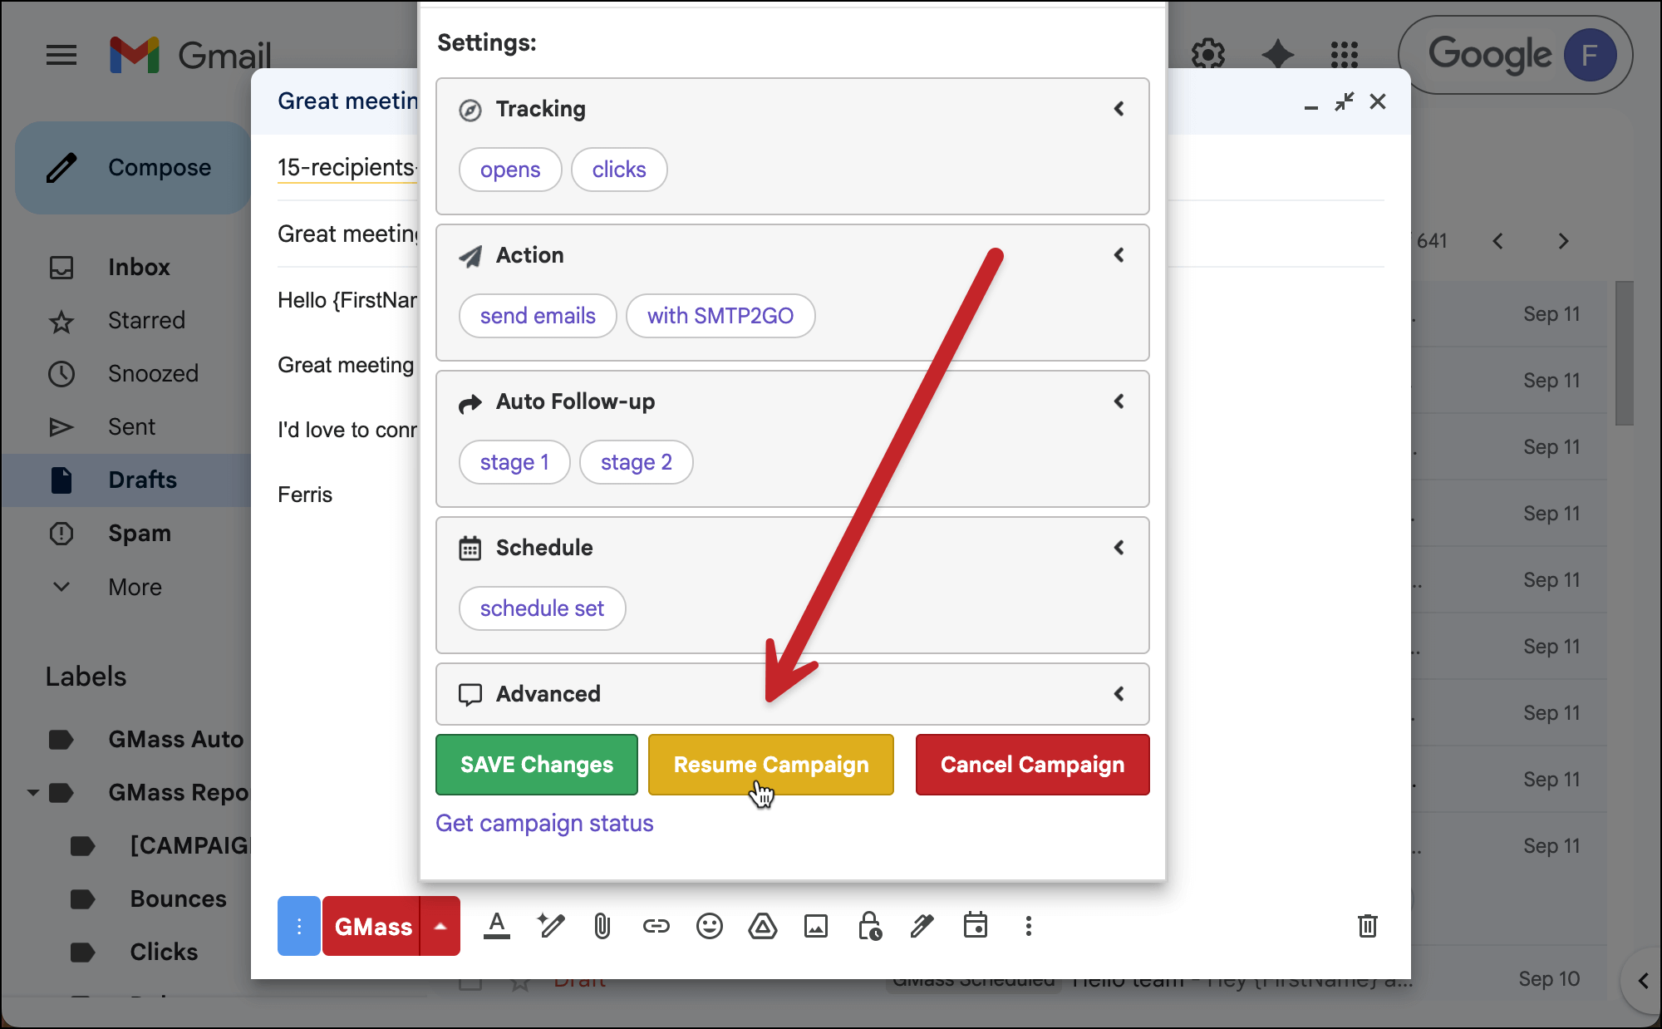Screen dimensions: 1662x1029
Task: Toggle the stage 1 follow-up pill
Action: (514, 462)
